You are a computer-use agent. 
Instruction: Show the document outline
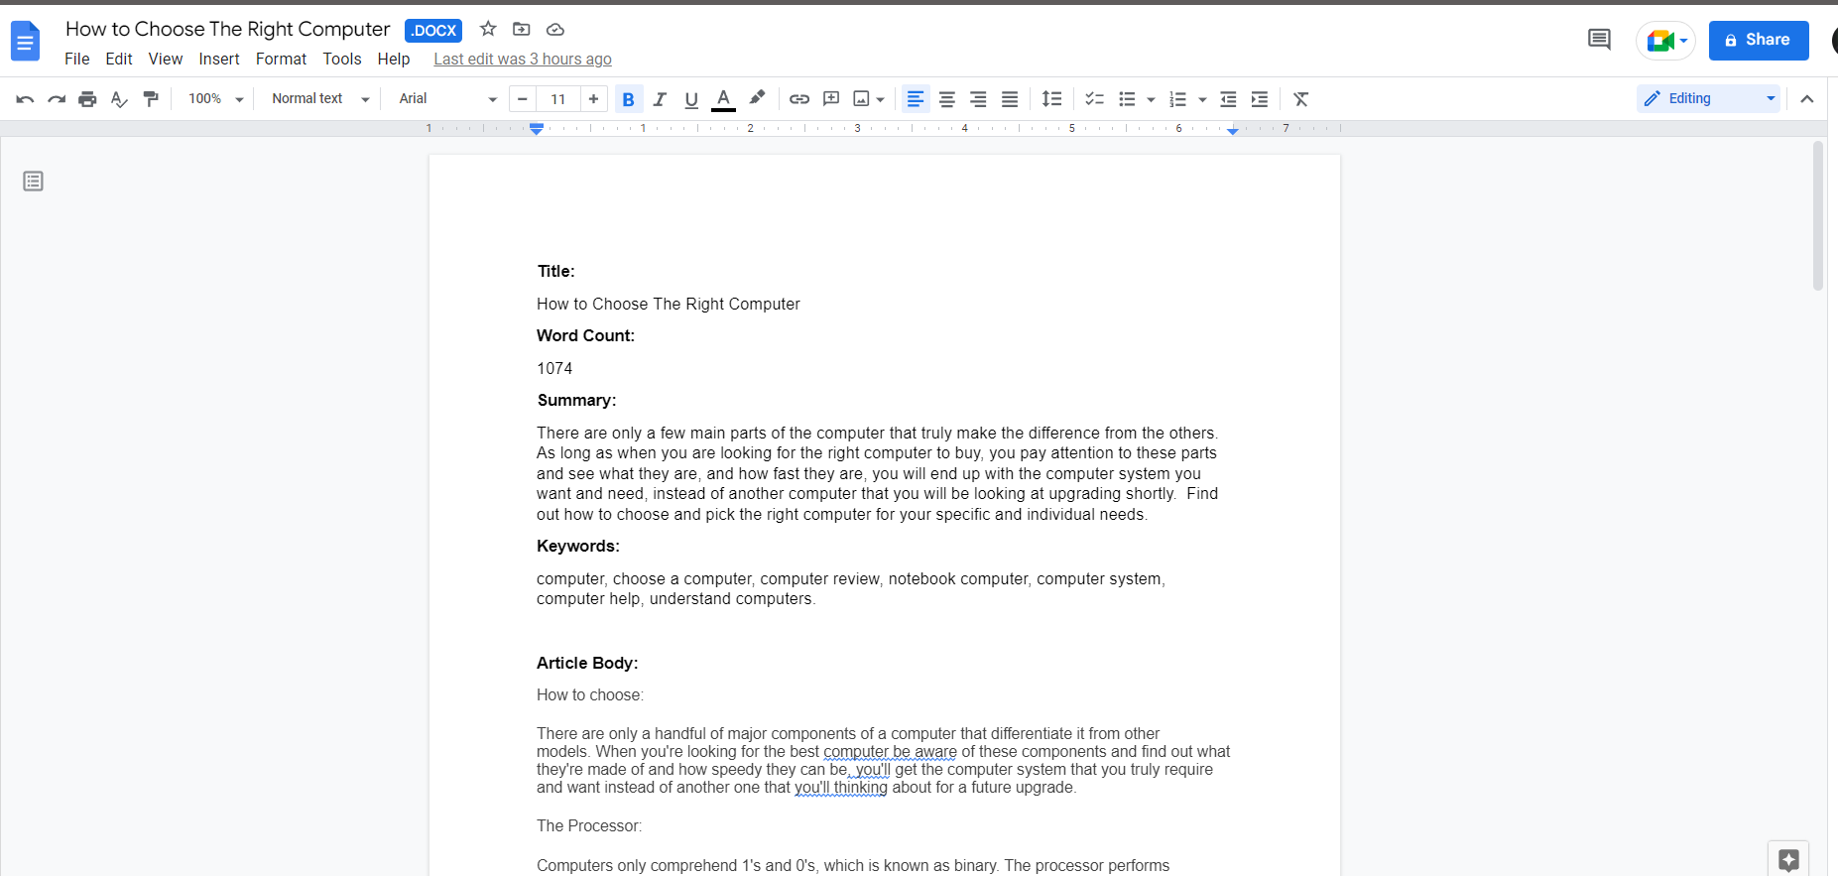pyautogui.click(x=34, y=182)
